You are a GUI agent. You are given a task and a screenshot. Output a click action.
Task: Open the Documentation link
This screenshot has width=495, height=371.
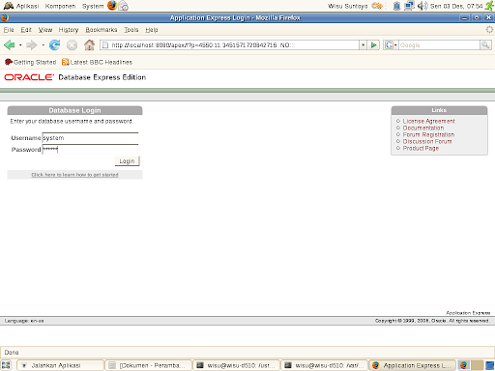pos(423,128)
